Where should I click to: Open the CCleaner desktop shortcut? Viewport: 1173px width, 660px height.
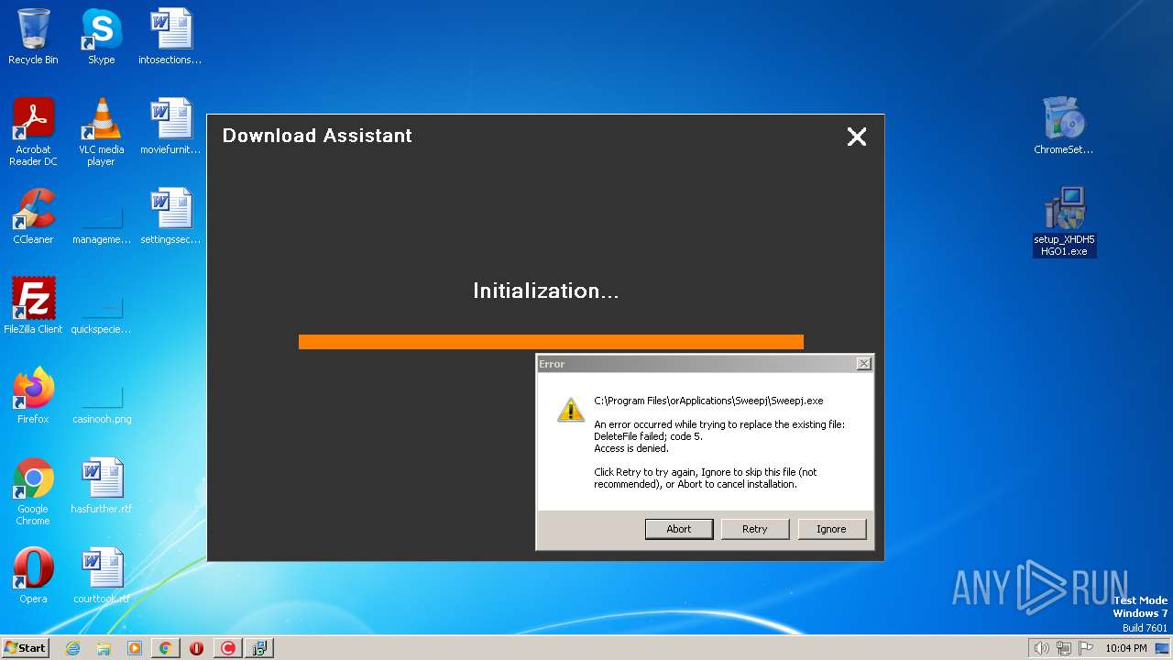pos(33,216)
